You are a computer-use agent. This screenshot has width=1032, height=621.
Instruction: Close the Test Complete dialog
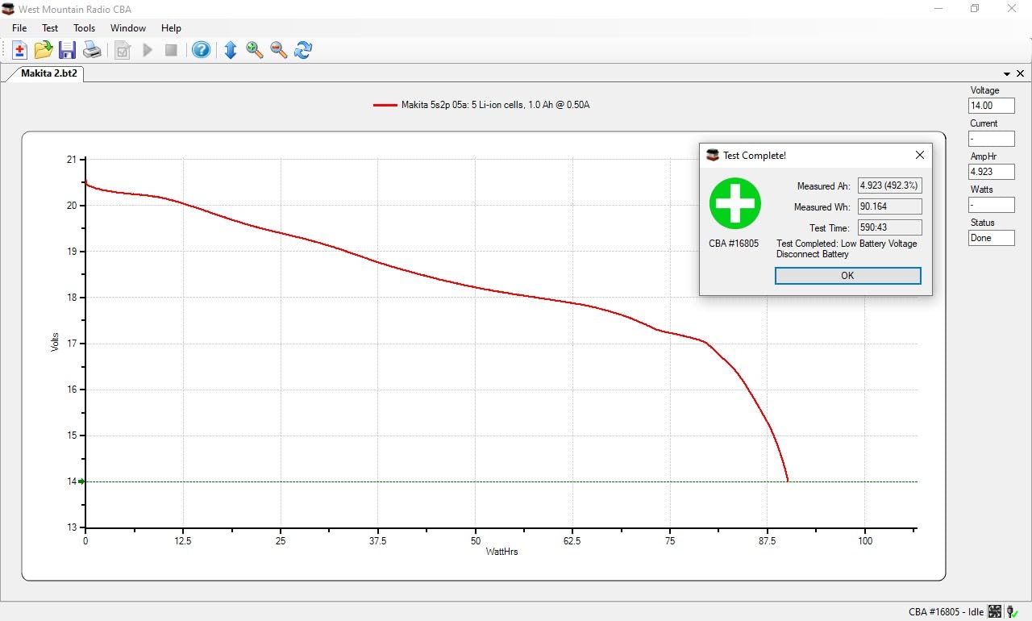point(920,155)
